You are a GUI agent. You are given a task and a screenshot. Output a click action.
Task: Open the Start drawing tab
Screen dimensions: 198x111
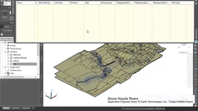point(7,27)
